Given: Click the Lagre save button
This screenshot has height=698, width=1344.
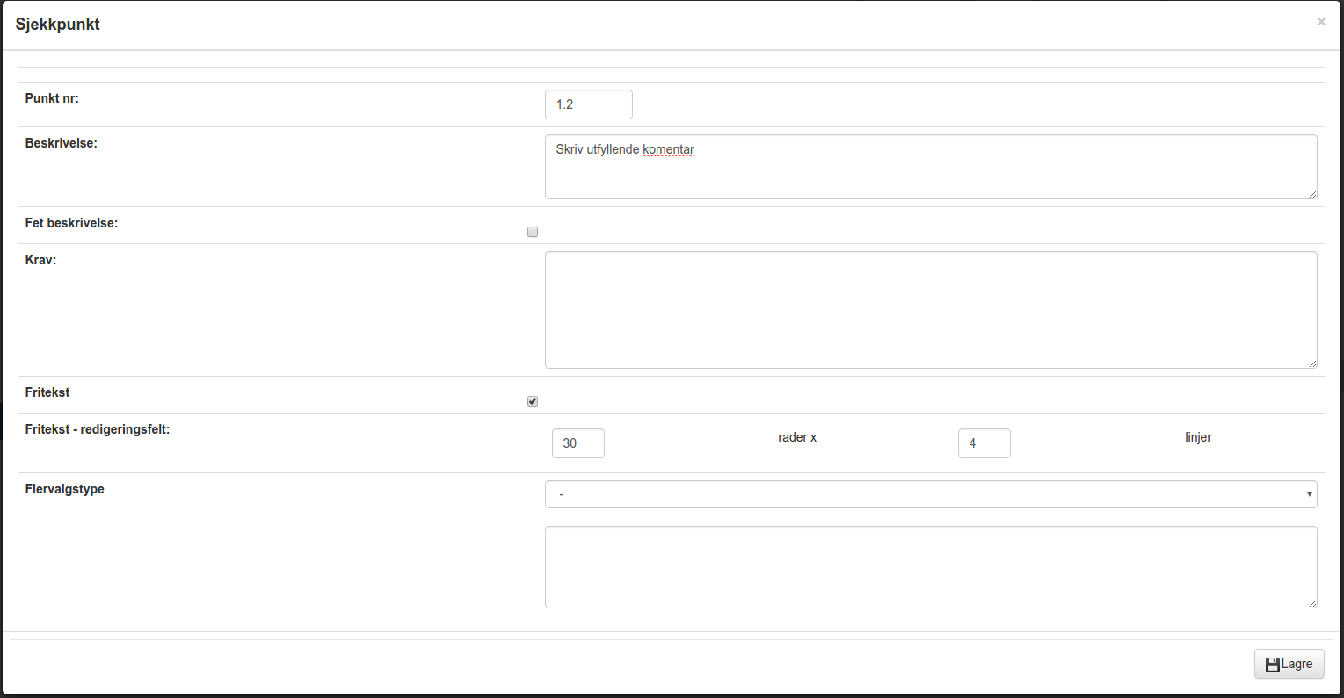Looking at the screenshot, I should [1289, 664].
